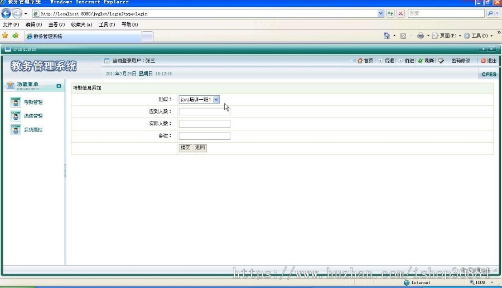The height and width of the screenshot is (288, 502).
Task: Open the recent pages dropdown arrow
Action: (x=26, y=14)
